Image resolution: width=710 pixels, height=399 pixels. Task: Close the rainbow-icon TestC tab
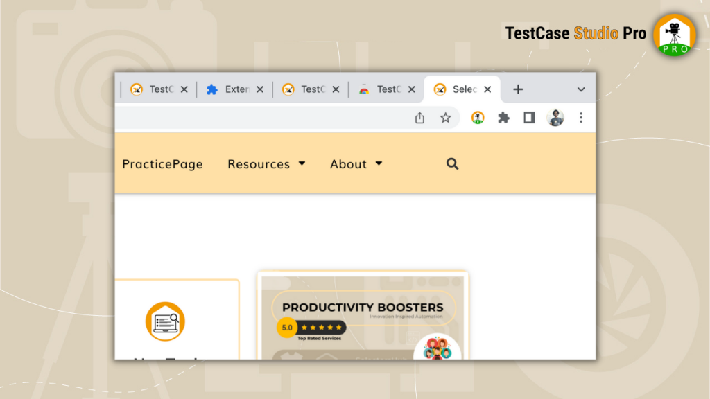pyautogui.click(x=412, y=89)
